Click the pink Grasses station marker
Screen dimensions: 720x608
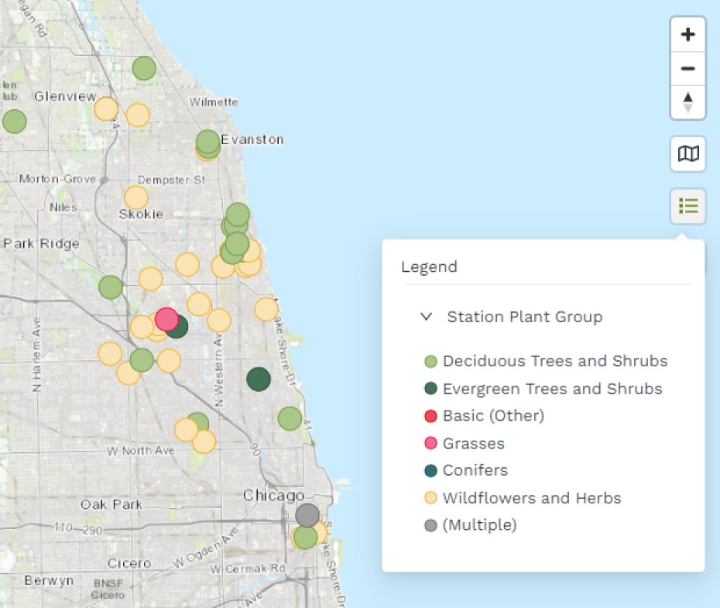(x=166, y=319)
